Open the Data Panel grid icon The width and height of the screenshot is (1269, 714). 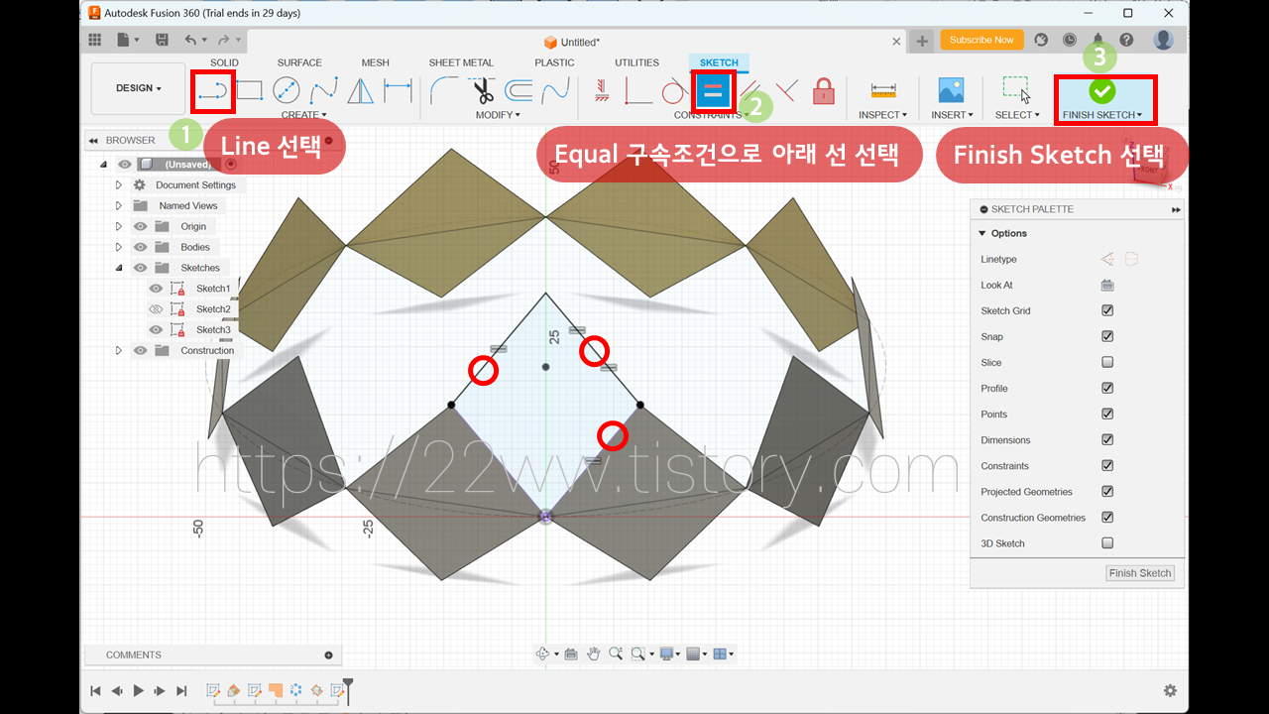click(95, 40)
